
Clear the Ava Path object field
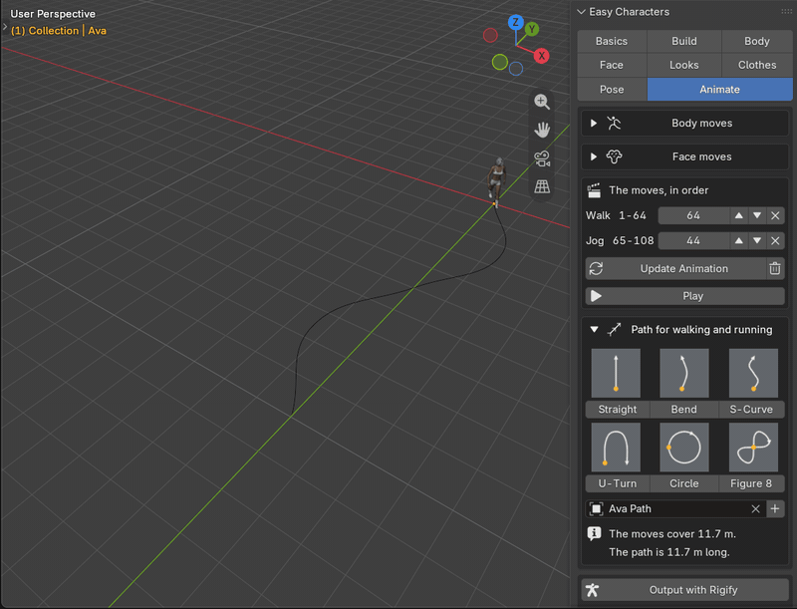[755, 509]
